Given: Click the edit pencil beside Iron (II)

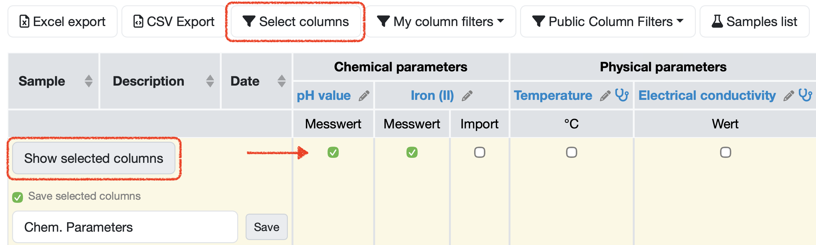Looking at the screenshot, I should point(467,96).
